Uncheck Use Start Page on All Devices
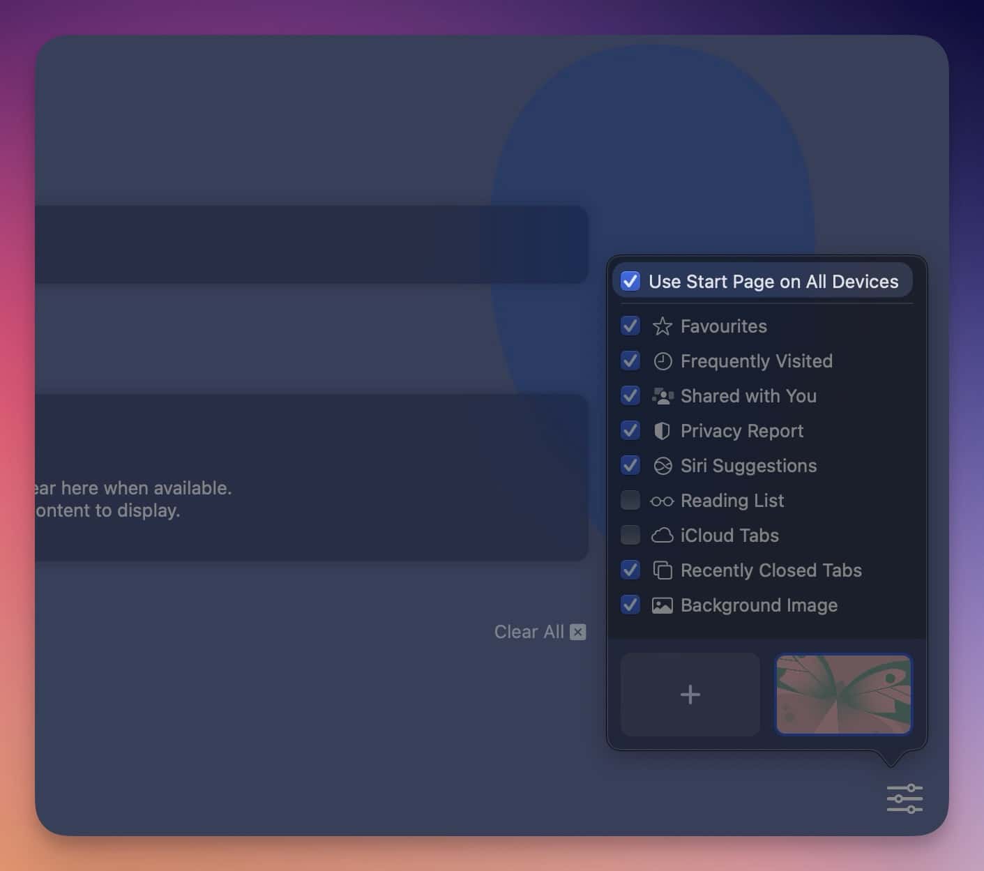984x871 pixels. point(630,281)
